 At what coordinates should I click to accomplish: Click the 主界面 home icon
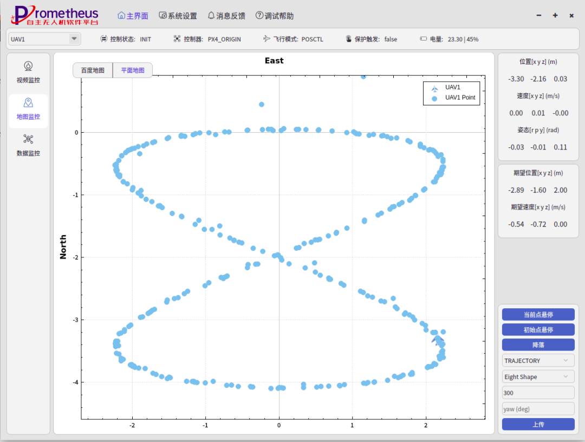tap(121, 16)
